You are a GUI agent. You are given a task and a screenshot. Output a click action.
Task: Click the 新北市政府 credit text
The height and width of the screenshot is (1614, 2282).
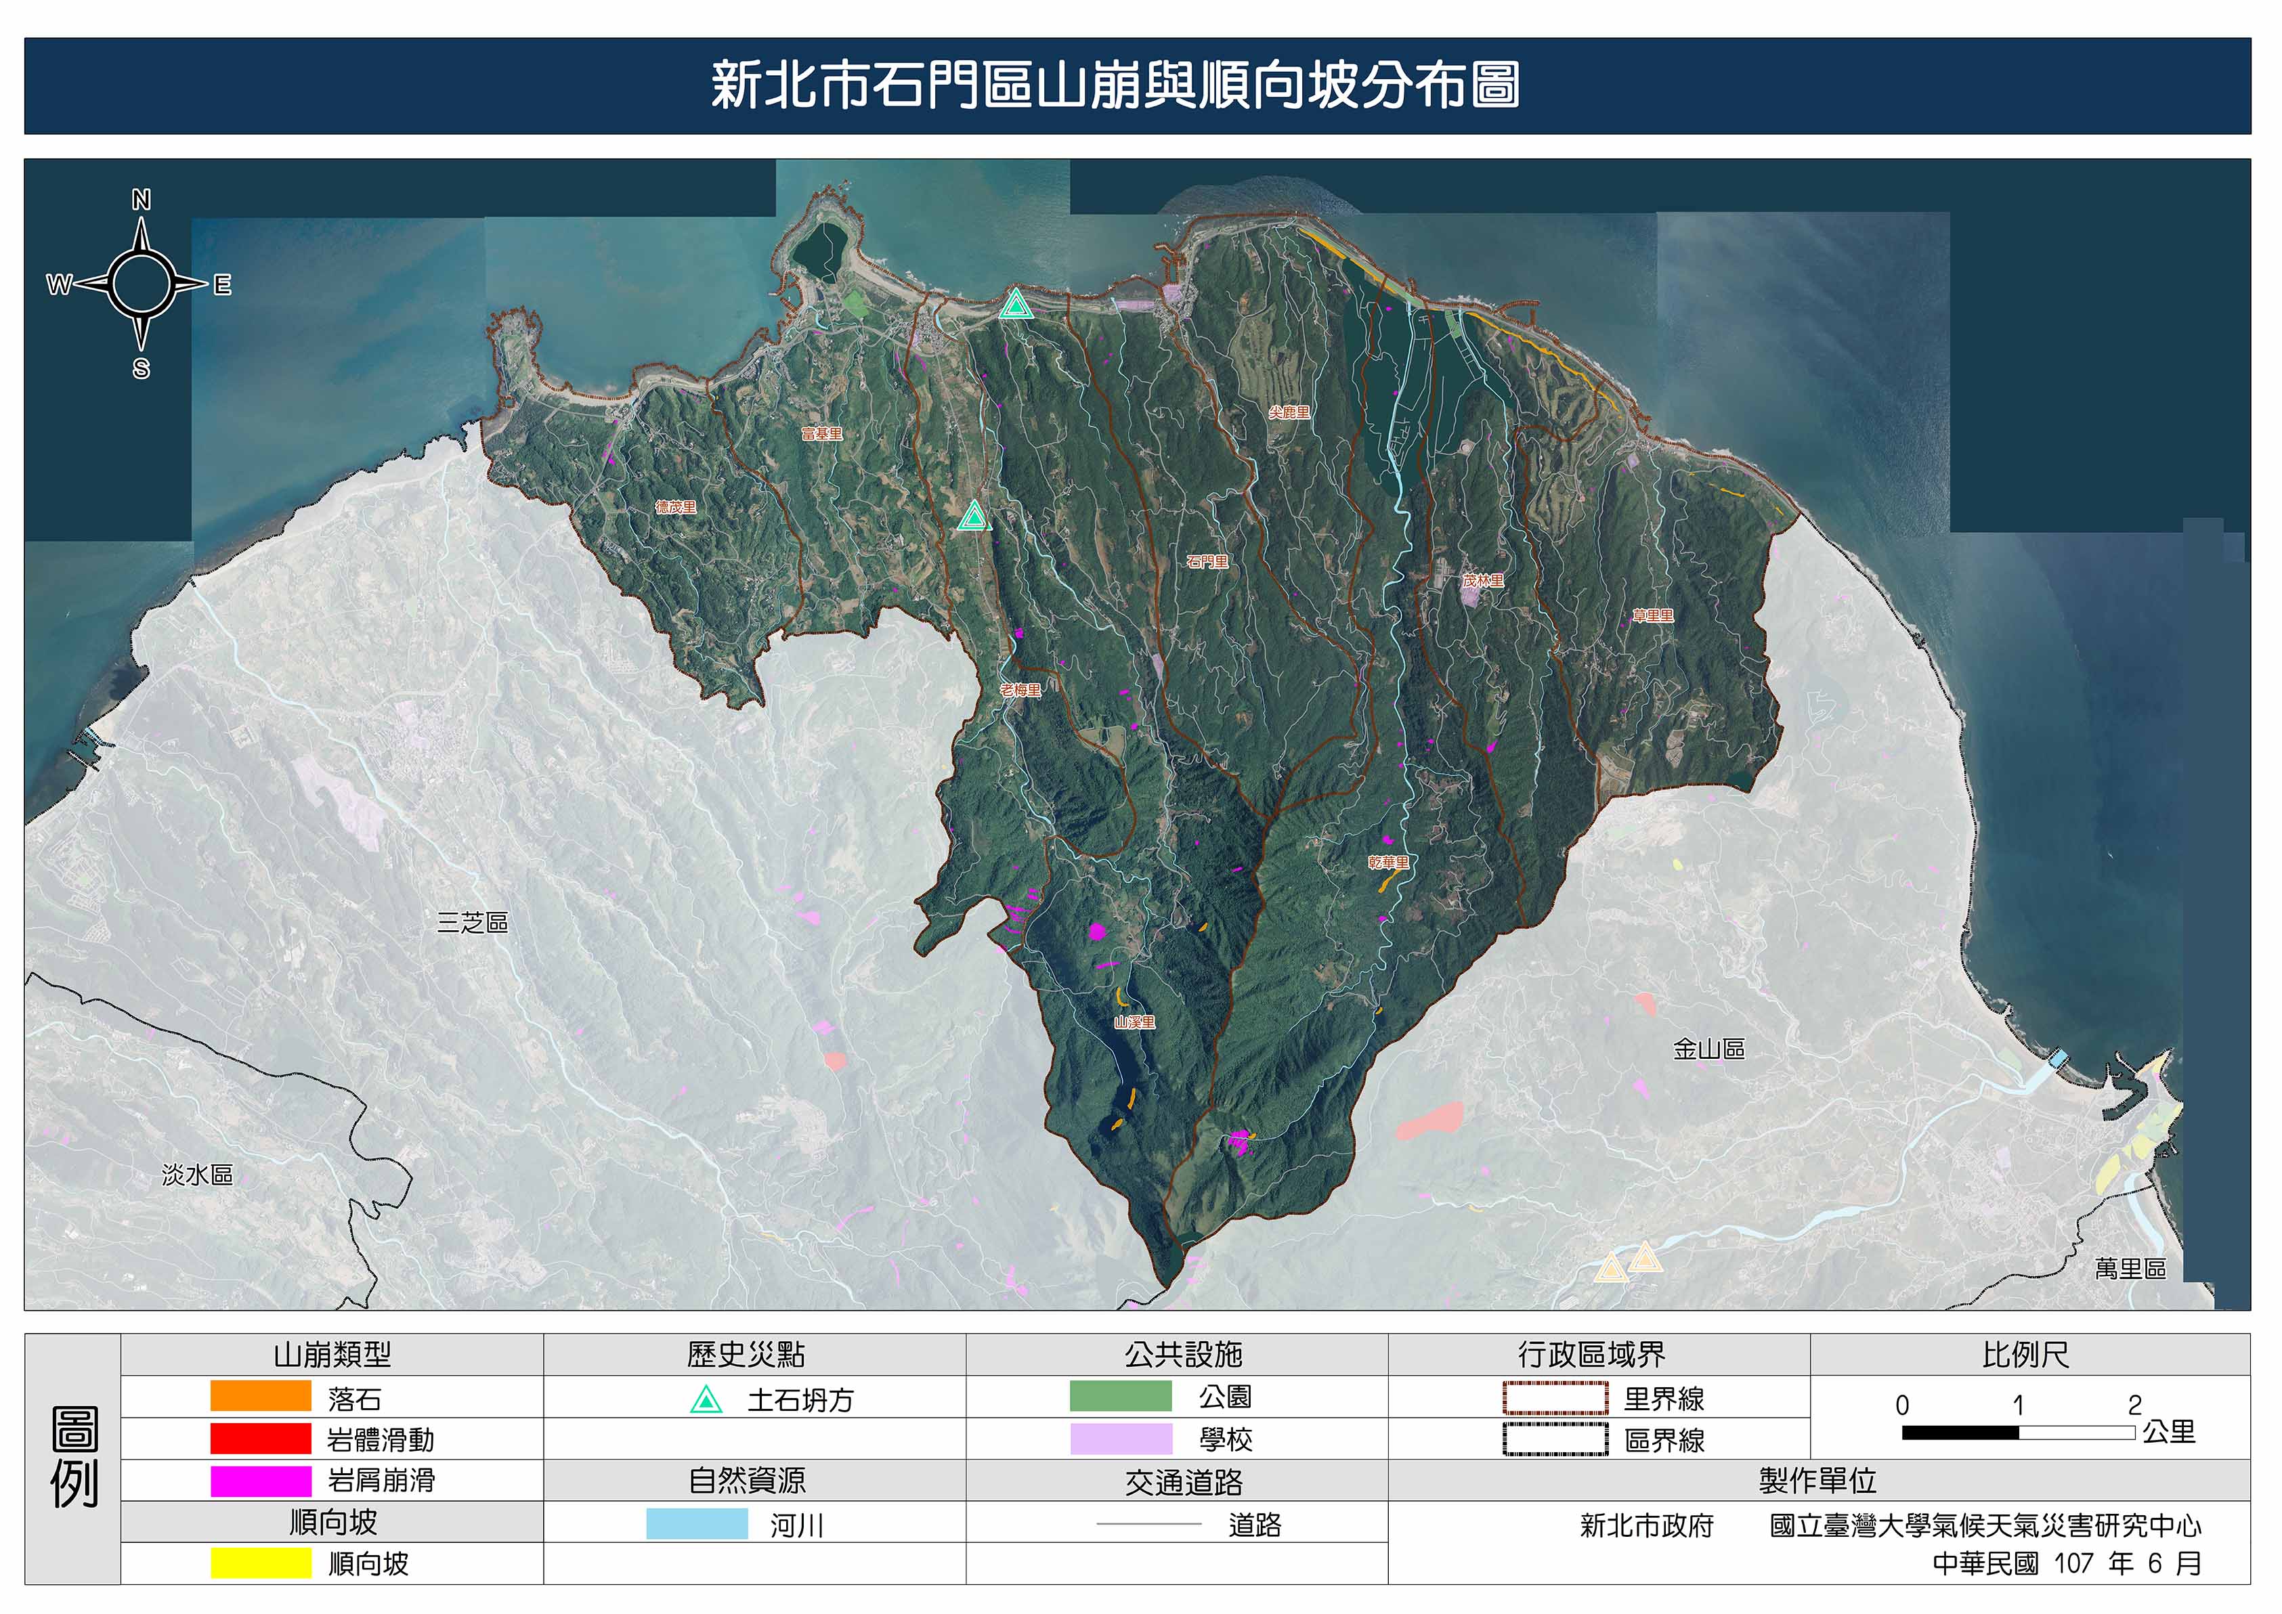coord(1647,1525)
